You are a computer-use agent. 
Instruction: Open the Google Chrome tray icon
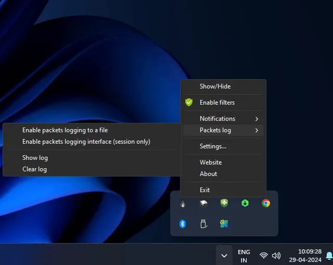pyautogui.click(x=266, y=203)
